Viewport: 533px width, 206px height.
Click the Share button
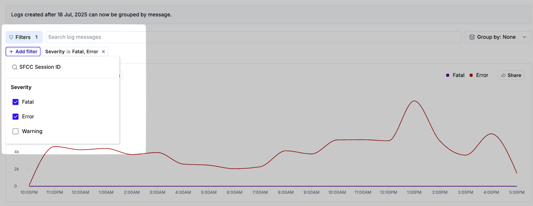point(511,75)
